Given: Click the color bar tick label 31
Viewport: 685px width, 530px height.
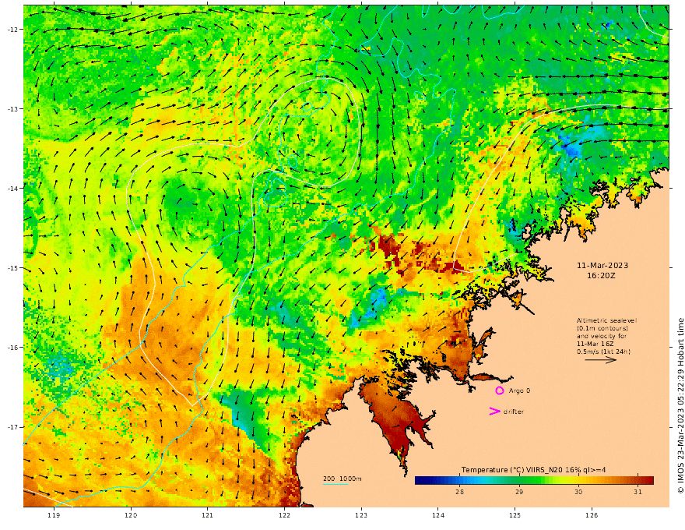Looking at the screenshot, I should [638, 492].
